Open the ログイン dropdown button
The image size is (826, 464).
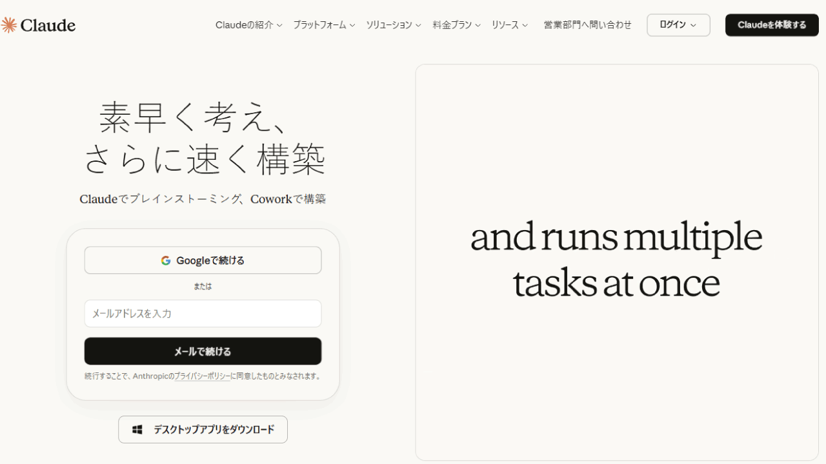click(x=678, y=25)
